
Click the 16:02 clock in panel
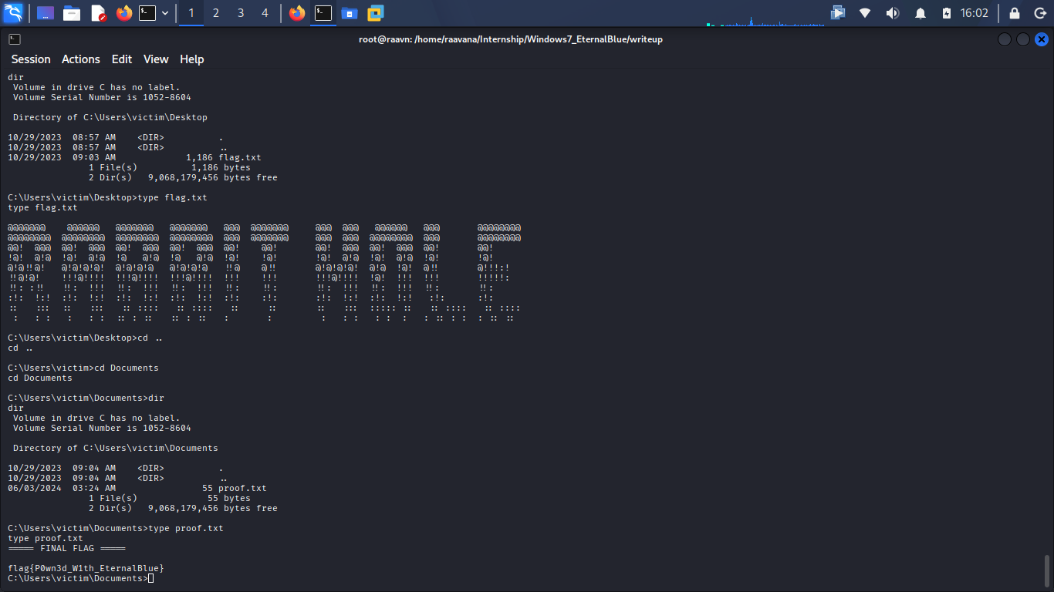[975, 13]
